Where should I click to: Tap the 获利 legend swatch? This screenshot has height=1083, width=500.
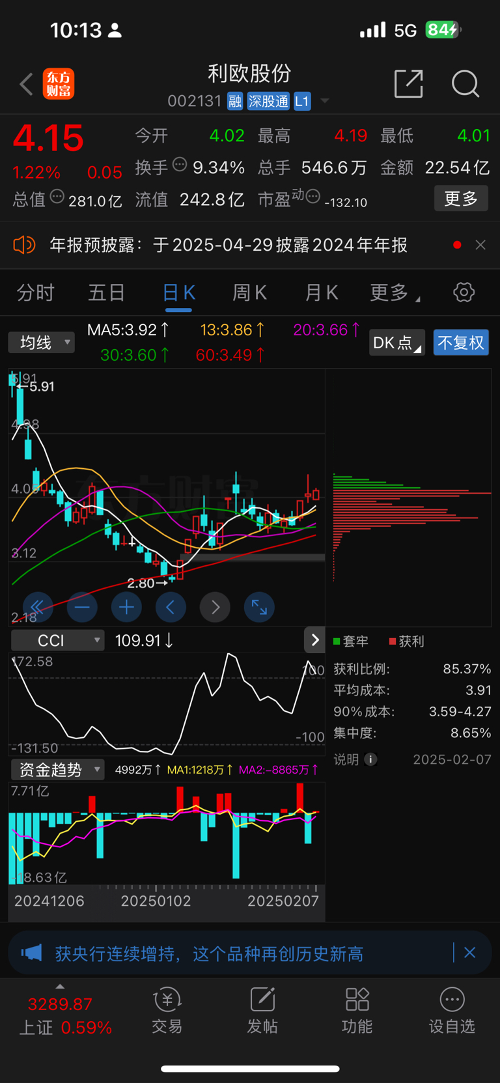click(x=393, y=641)
